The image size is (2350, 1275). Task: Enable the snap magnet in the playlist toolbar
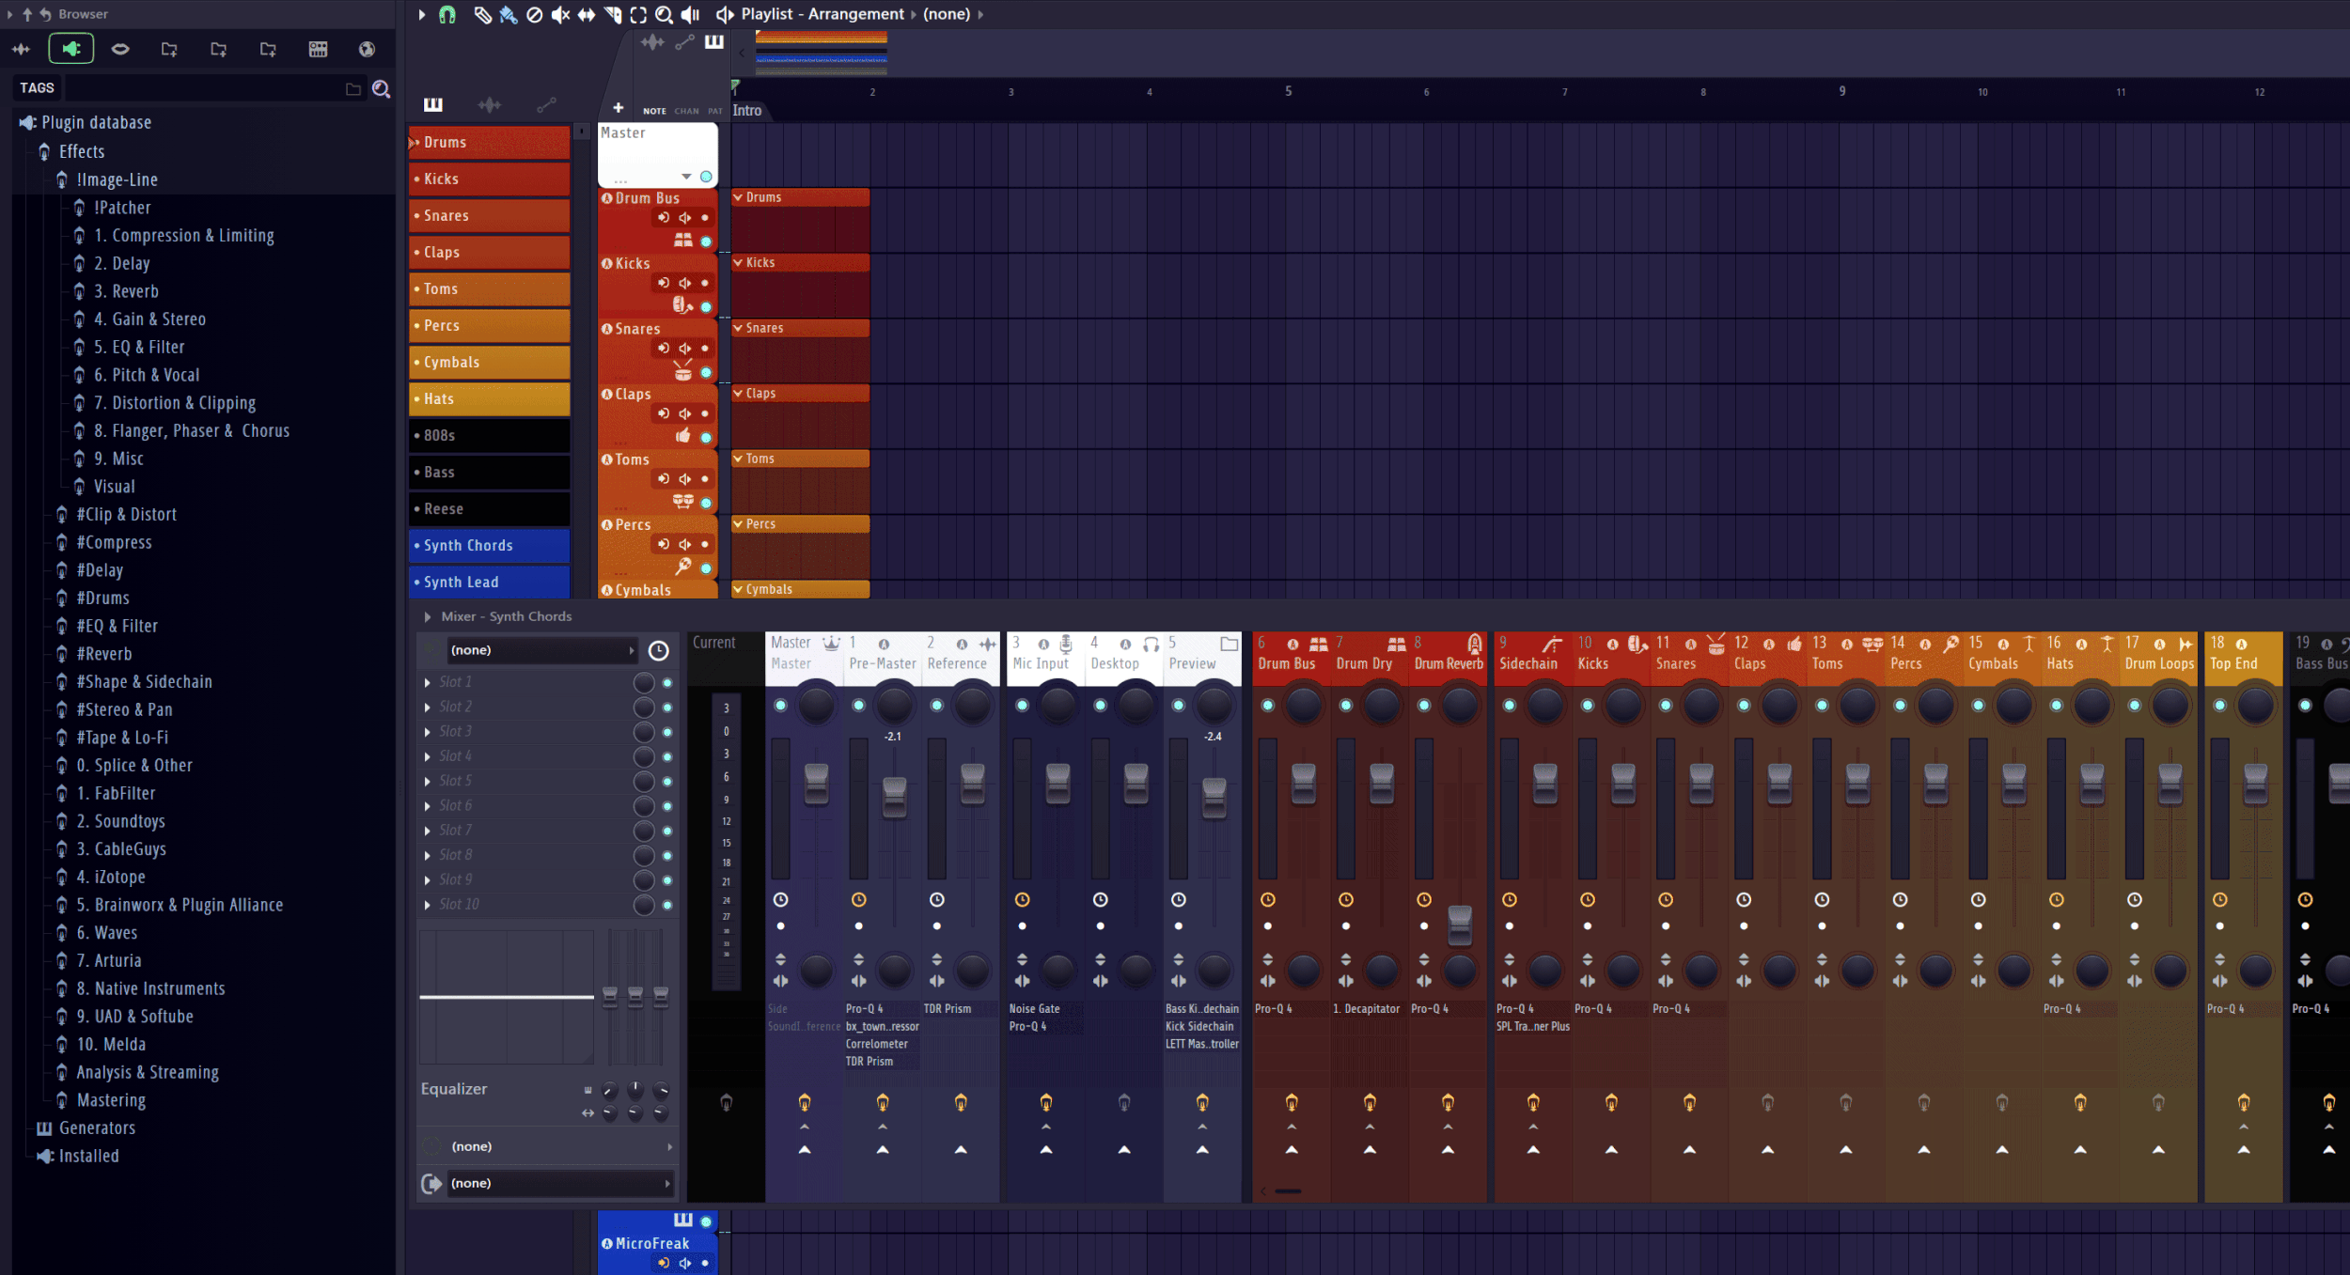(x=448, y=14)
